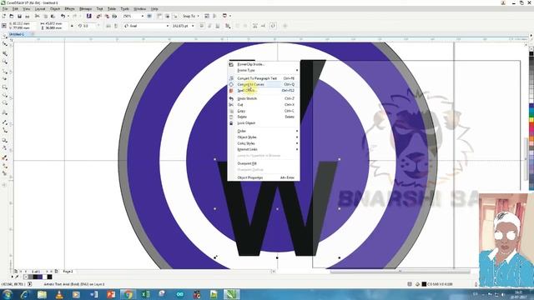Open the Bitmaps menu
This screenshot has width=534, height=300.
point(85,9)
